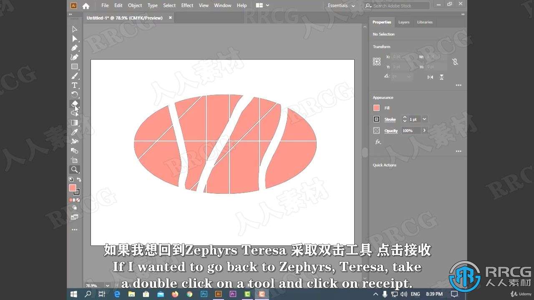Flip vertically in Transform panel
Image resolution: width=534 pixels, height=300 pixels.
pyautogui.click(x=441, y=77)
